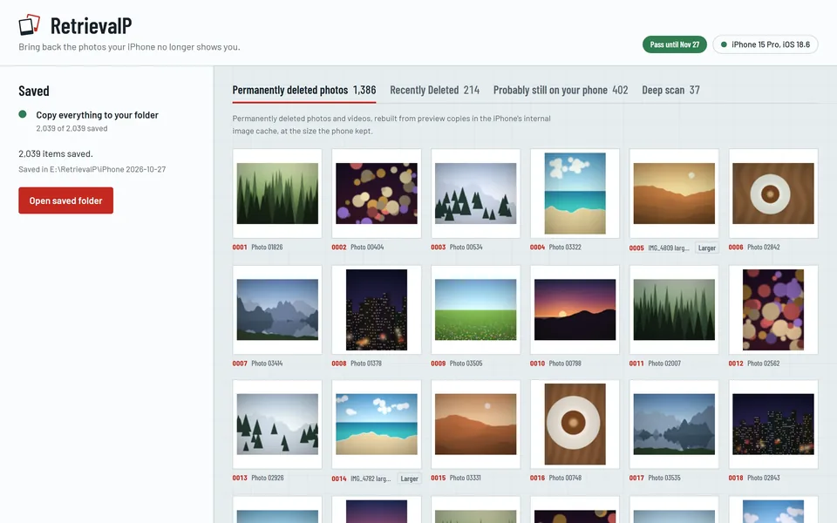This screenshot has width=837, height=523.
Task: Select the Probably still on your phone tab
Action: click(561, 90)
